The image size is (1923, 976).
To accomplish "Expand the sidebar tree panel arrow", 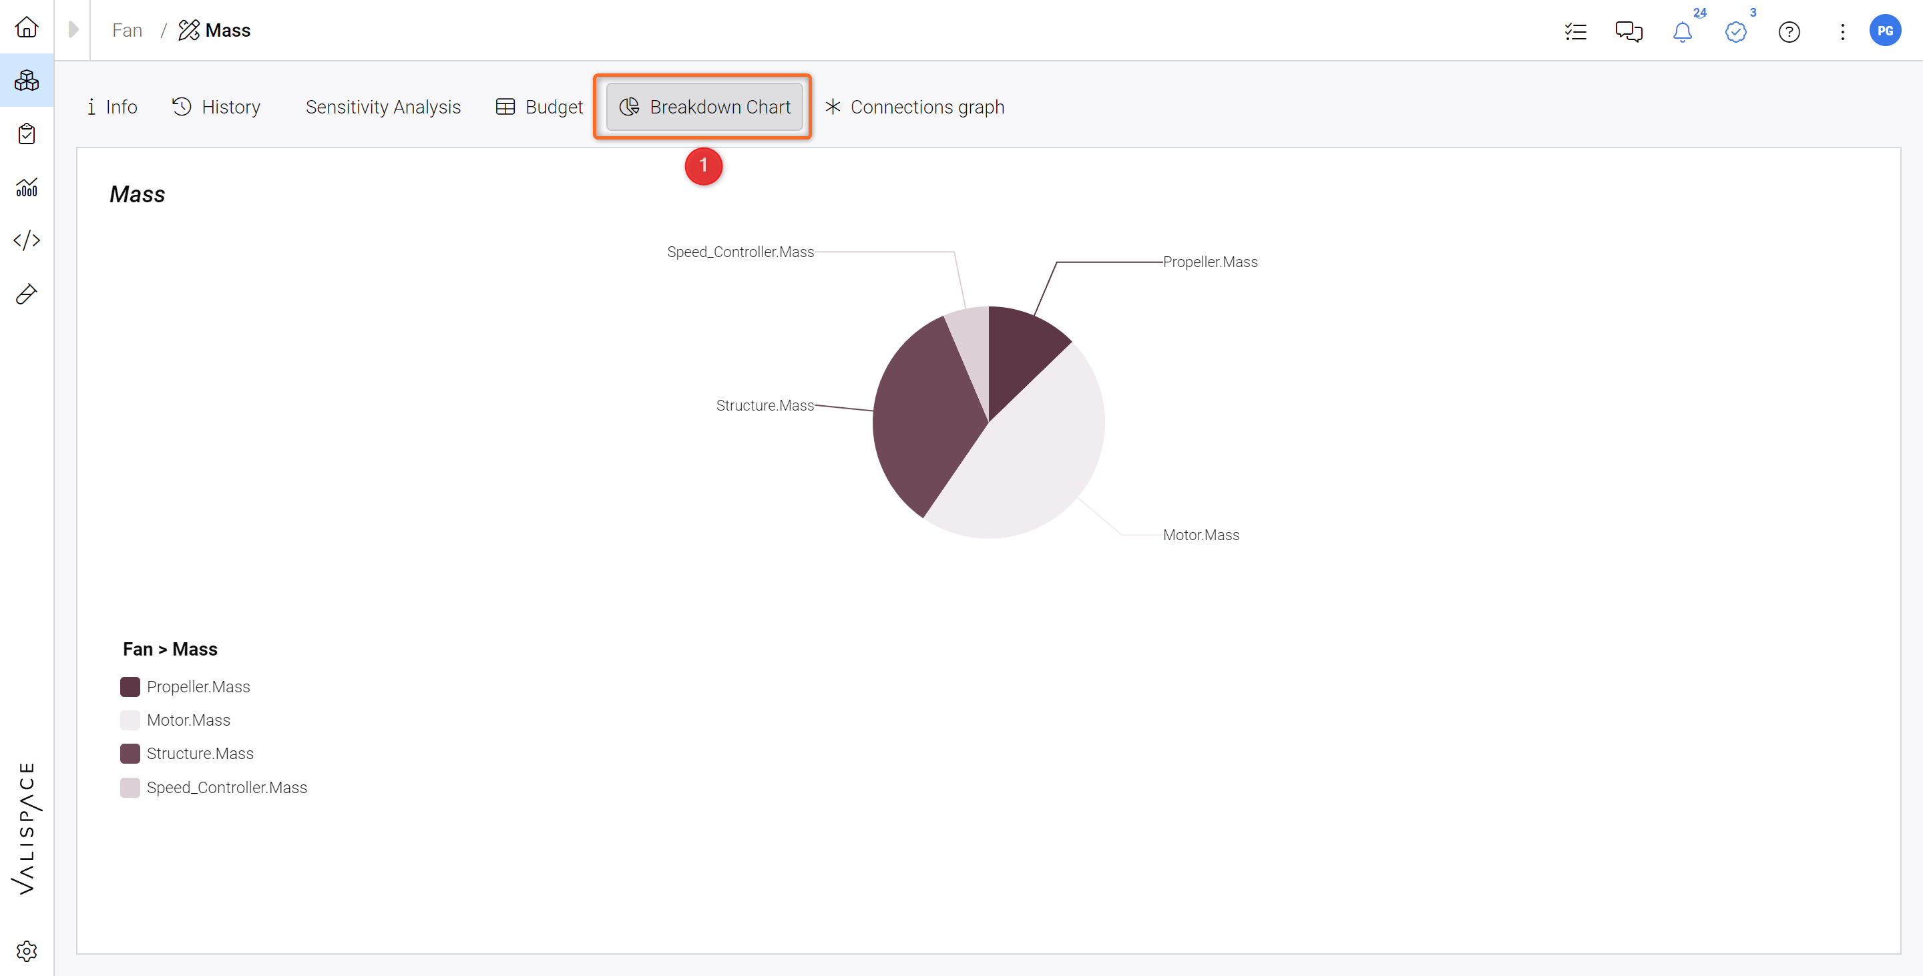I will [x=73, y=30].
